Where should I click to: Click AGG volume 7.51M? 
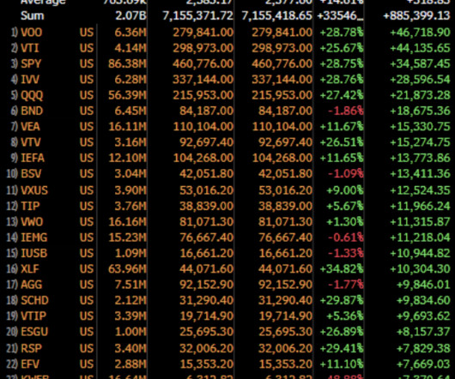pos(130,285)
